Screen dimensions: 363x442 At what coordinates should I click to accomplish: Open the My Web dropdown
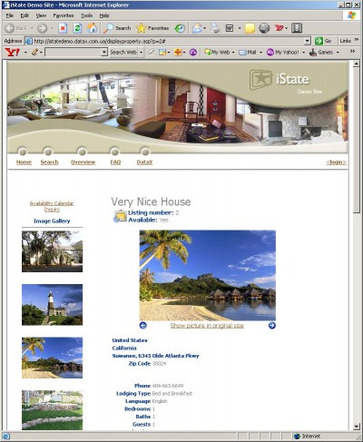coord(233,53)
